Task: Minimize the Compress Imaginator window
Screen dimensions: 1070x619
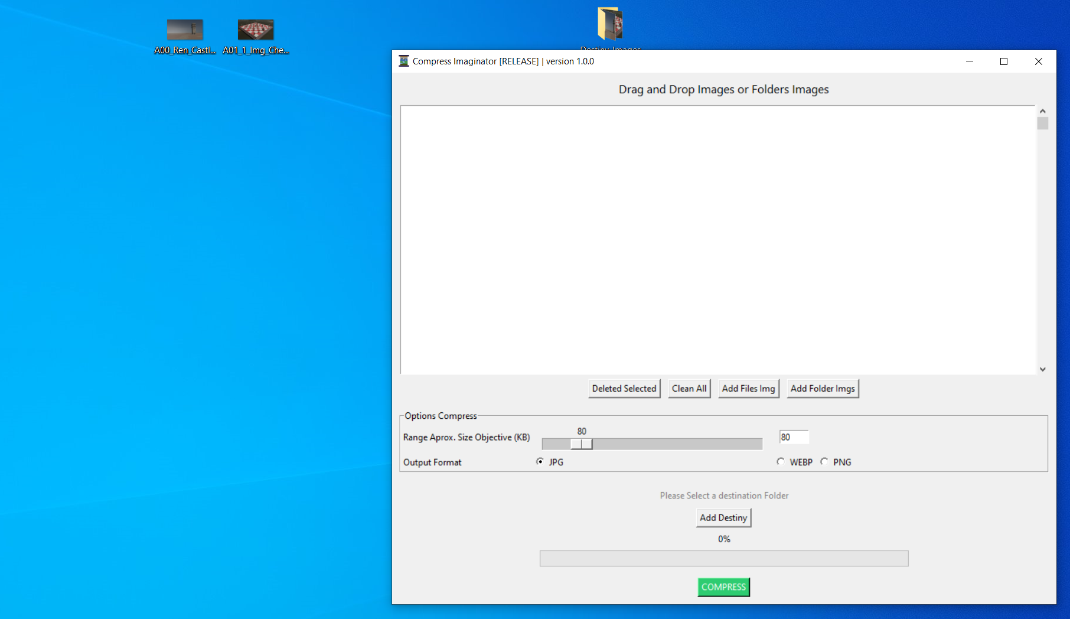Action: pyautogui.click(x=970, y=61)
